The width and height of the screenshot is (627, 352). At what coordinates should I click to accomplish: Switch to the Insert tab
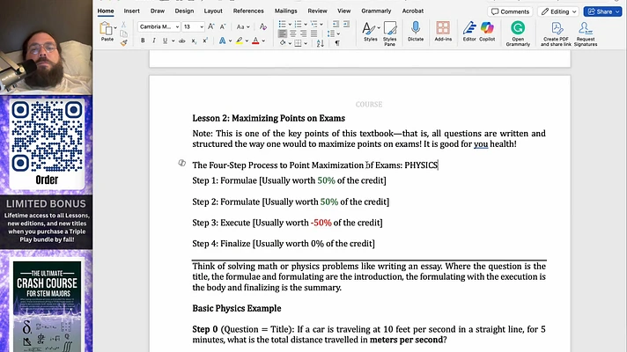[131, 11]
